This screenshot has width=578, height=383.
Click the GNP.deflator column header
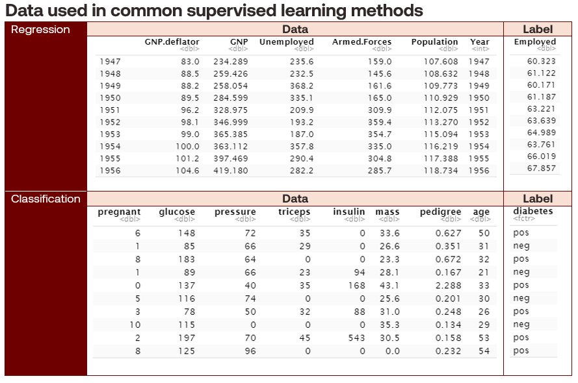tap(172, 42)
